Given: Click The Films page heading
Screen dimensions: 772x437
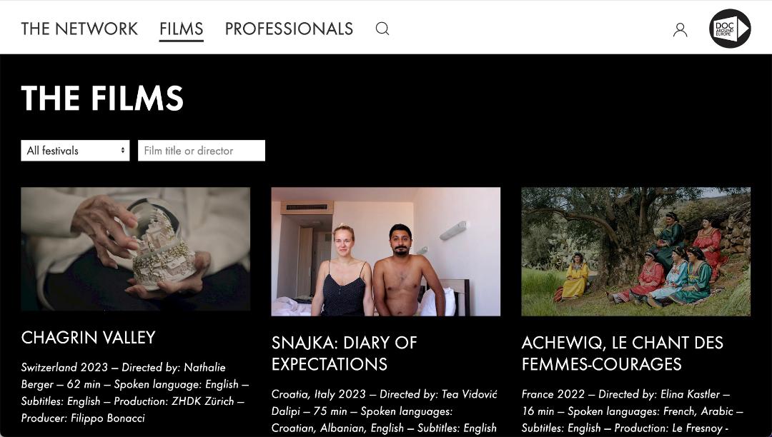Looking at the screenshot, I should point(102,99).
